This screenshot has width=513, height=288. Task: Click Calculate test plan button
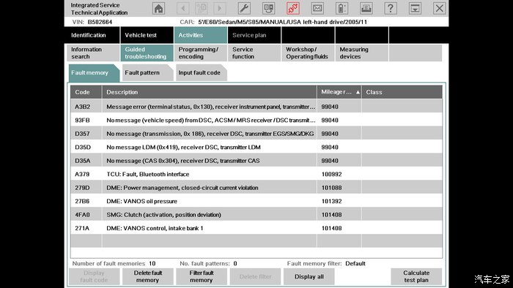[x=416, y=276]
